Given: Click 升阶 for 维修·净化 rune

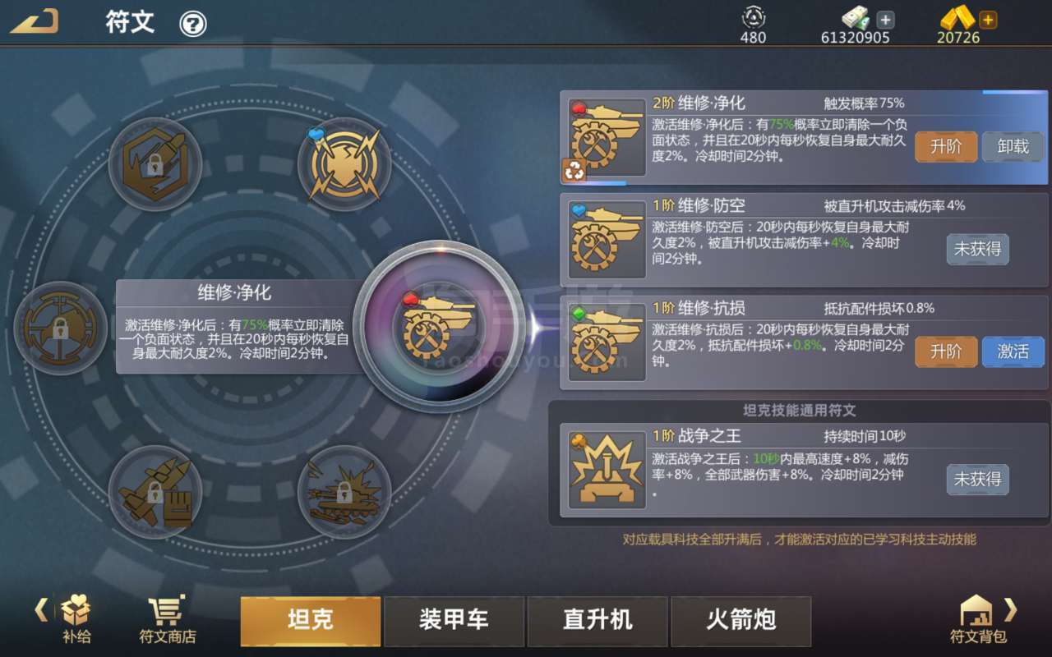Looking at the screenshot, I should (946, 147).
